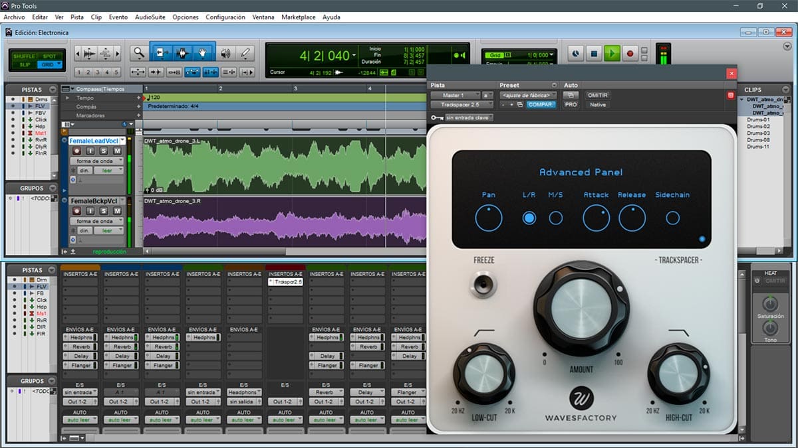Click the Attack knob
798x448 pixels.
click(597, 218)
